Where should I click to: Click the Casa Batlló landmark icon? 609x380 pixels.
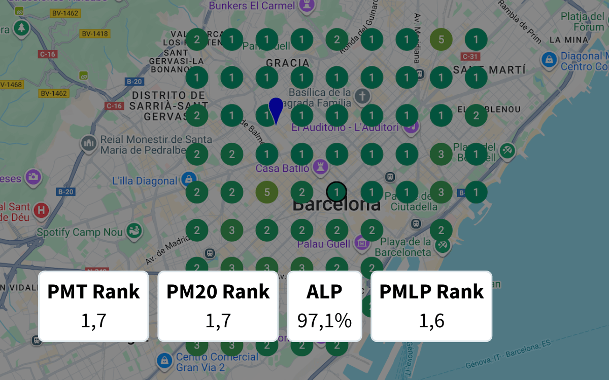pos(320,167)
